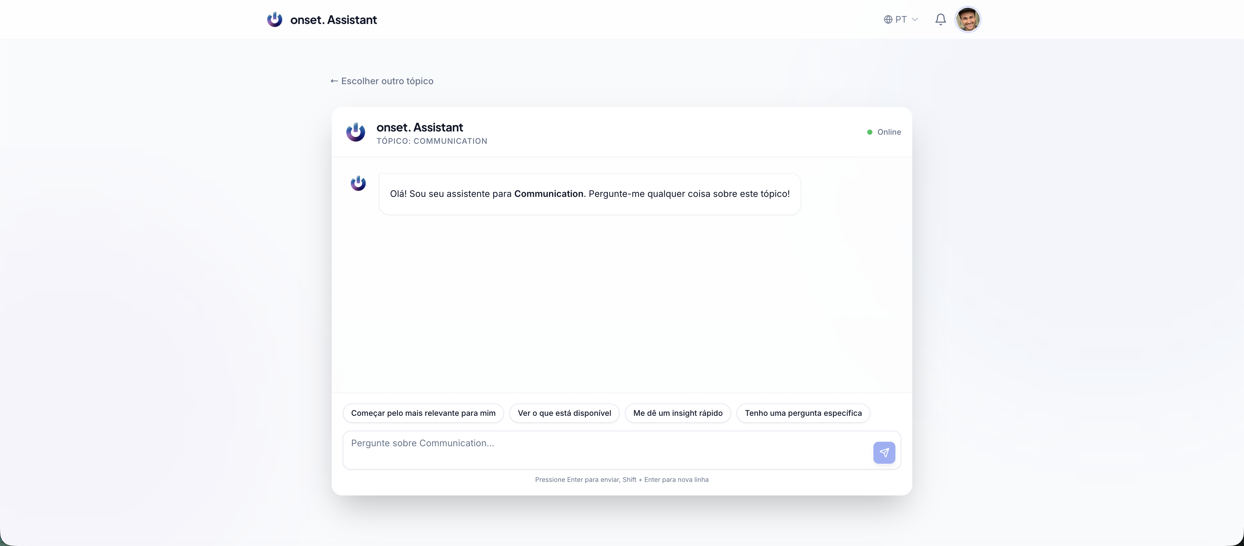Click Escolher outro tópico link

pyautogui.click(x=387, y=81)
